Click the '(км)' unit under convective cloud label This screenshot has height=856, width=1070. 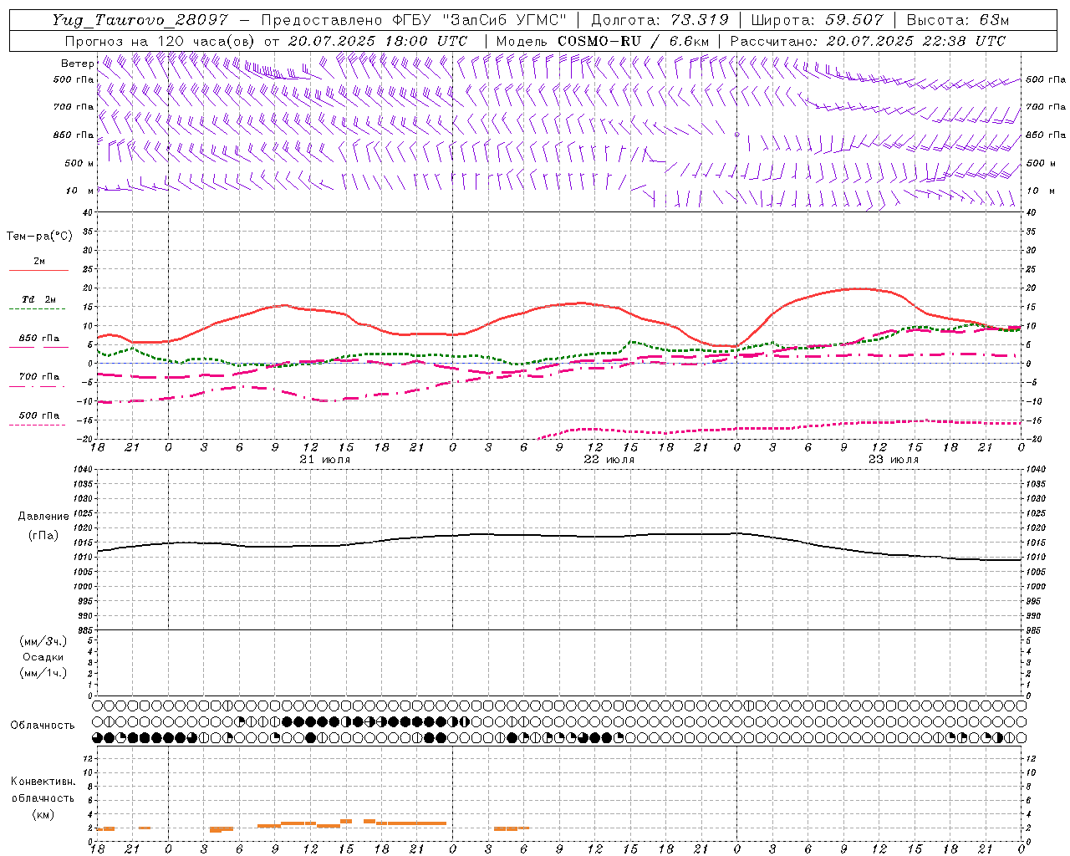tap(43, 814)
